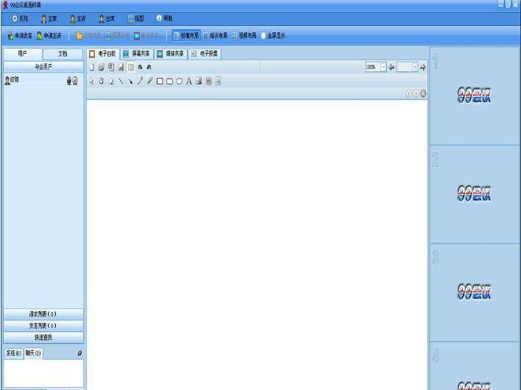Toggle the user's microphone icon
The image size is (521, 390).
pyautogui.click(x=69, y=80)
